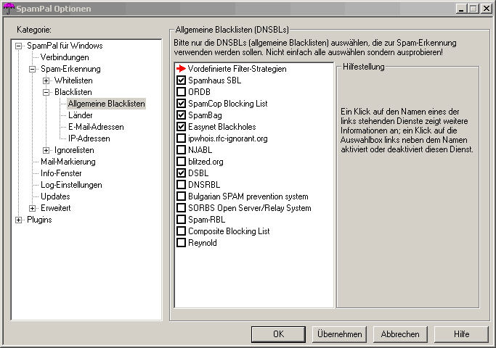Open Hilfe with the Hilfe button
This screenshot has width=496, height=348.
(x=461, y=334)
